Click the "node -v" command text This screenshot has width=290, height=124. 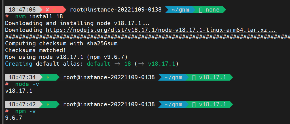pyautogui.click(x=26, y=84)
